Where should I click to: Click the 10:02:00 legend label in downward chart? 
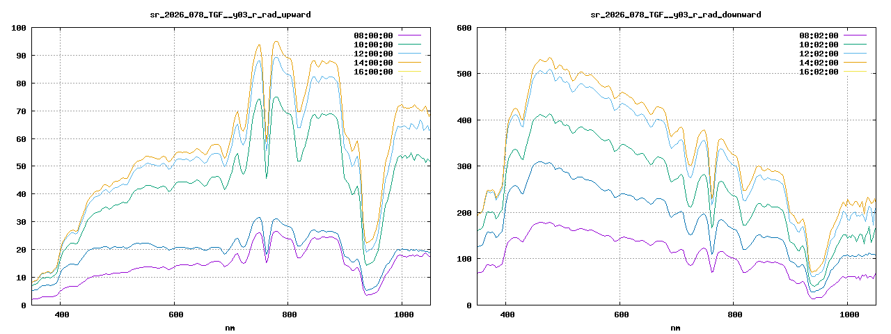819,45
